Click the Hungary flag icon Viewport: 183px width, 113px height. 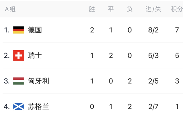point(18,81)
